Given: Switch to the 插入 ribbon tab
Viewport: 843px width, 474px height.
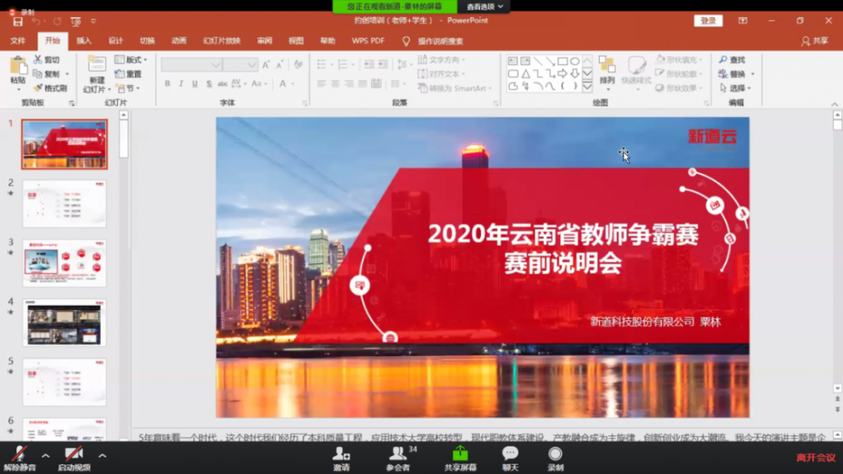Looking at the screenshot, I should 84,40.
